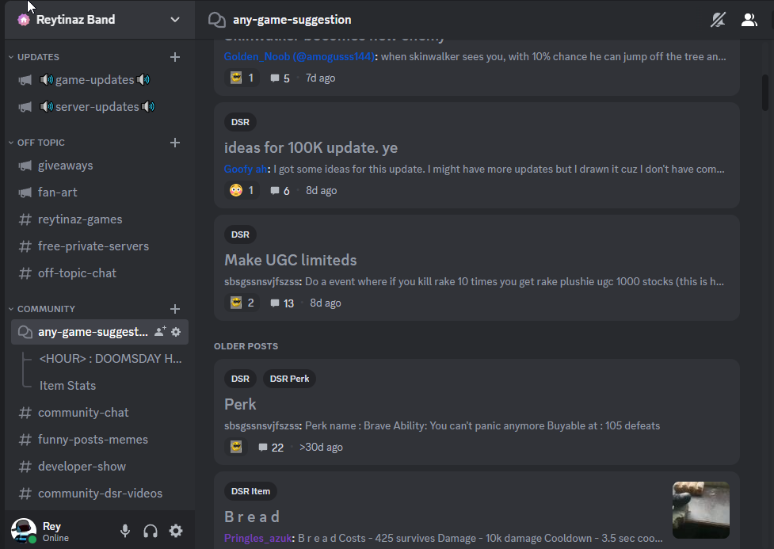Add channel to OFF TOPIC category
Screen dimensions: 774x549
pyautogui.click(x=175, y=143)
